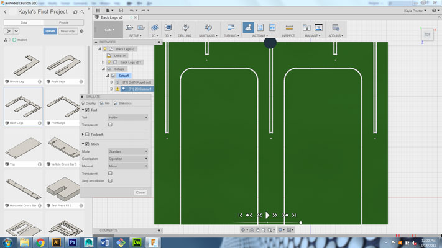442x248 pixels.
Task: Enable Transparent checkbox under Stock
Action: 110,174
